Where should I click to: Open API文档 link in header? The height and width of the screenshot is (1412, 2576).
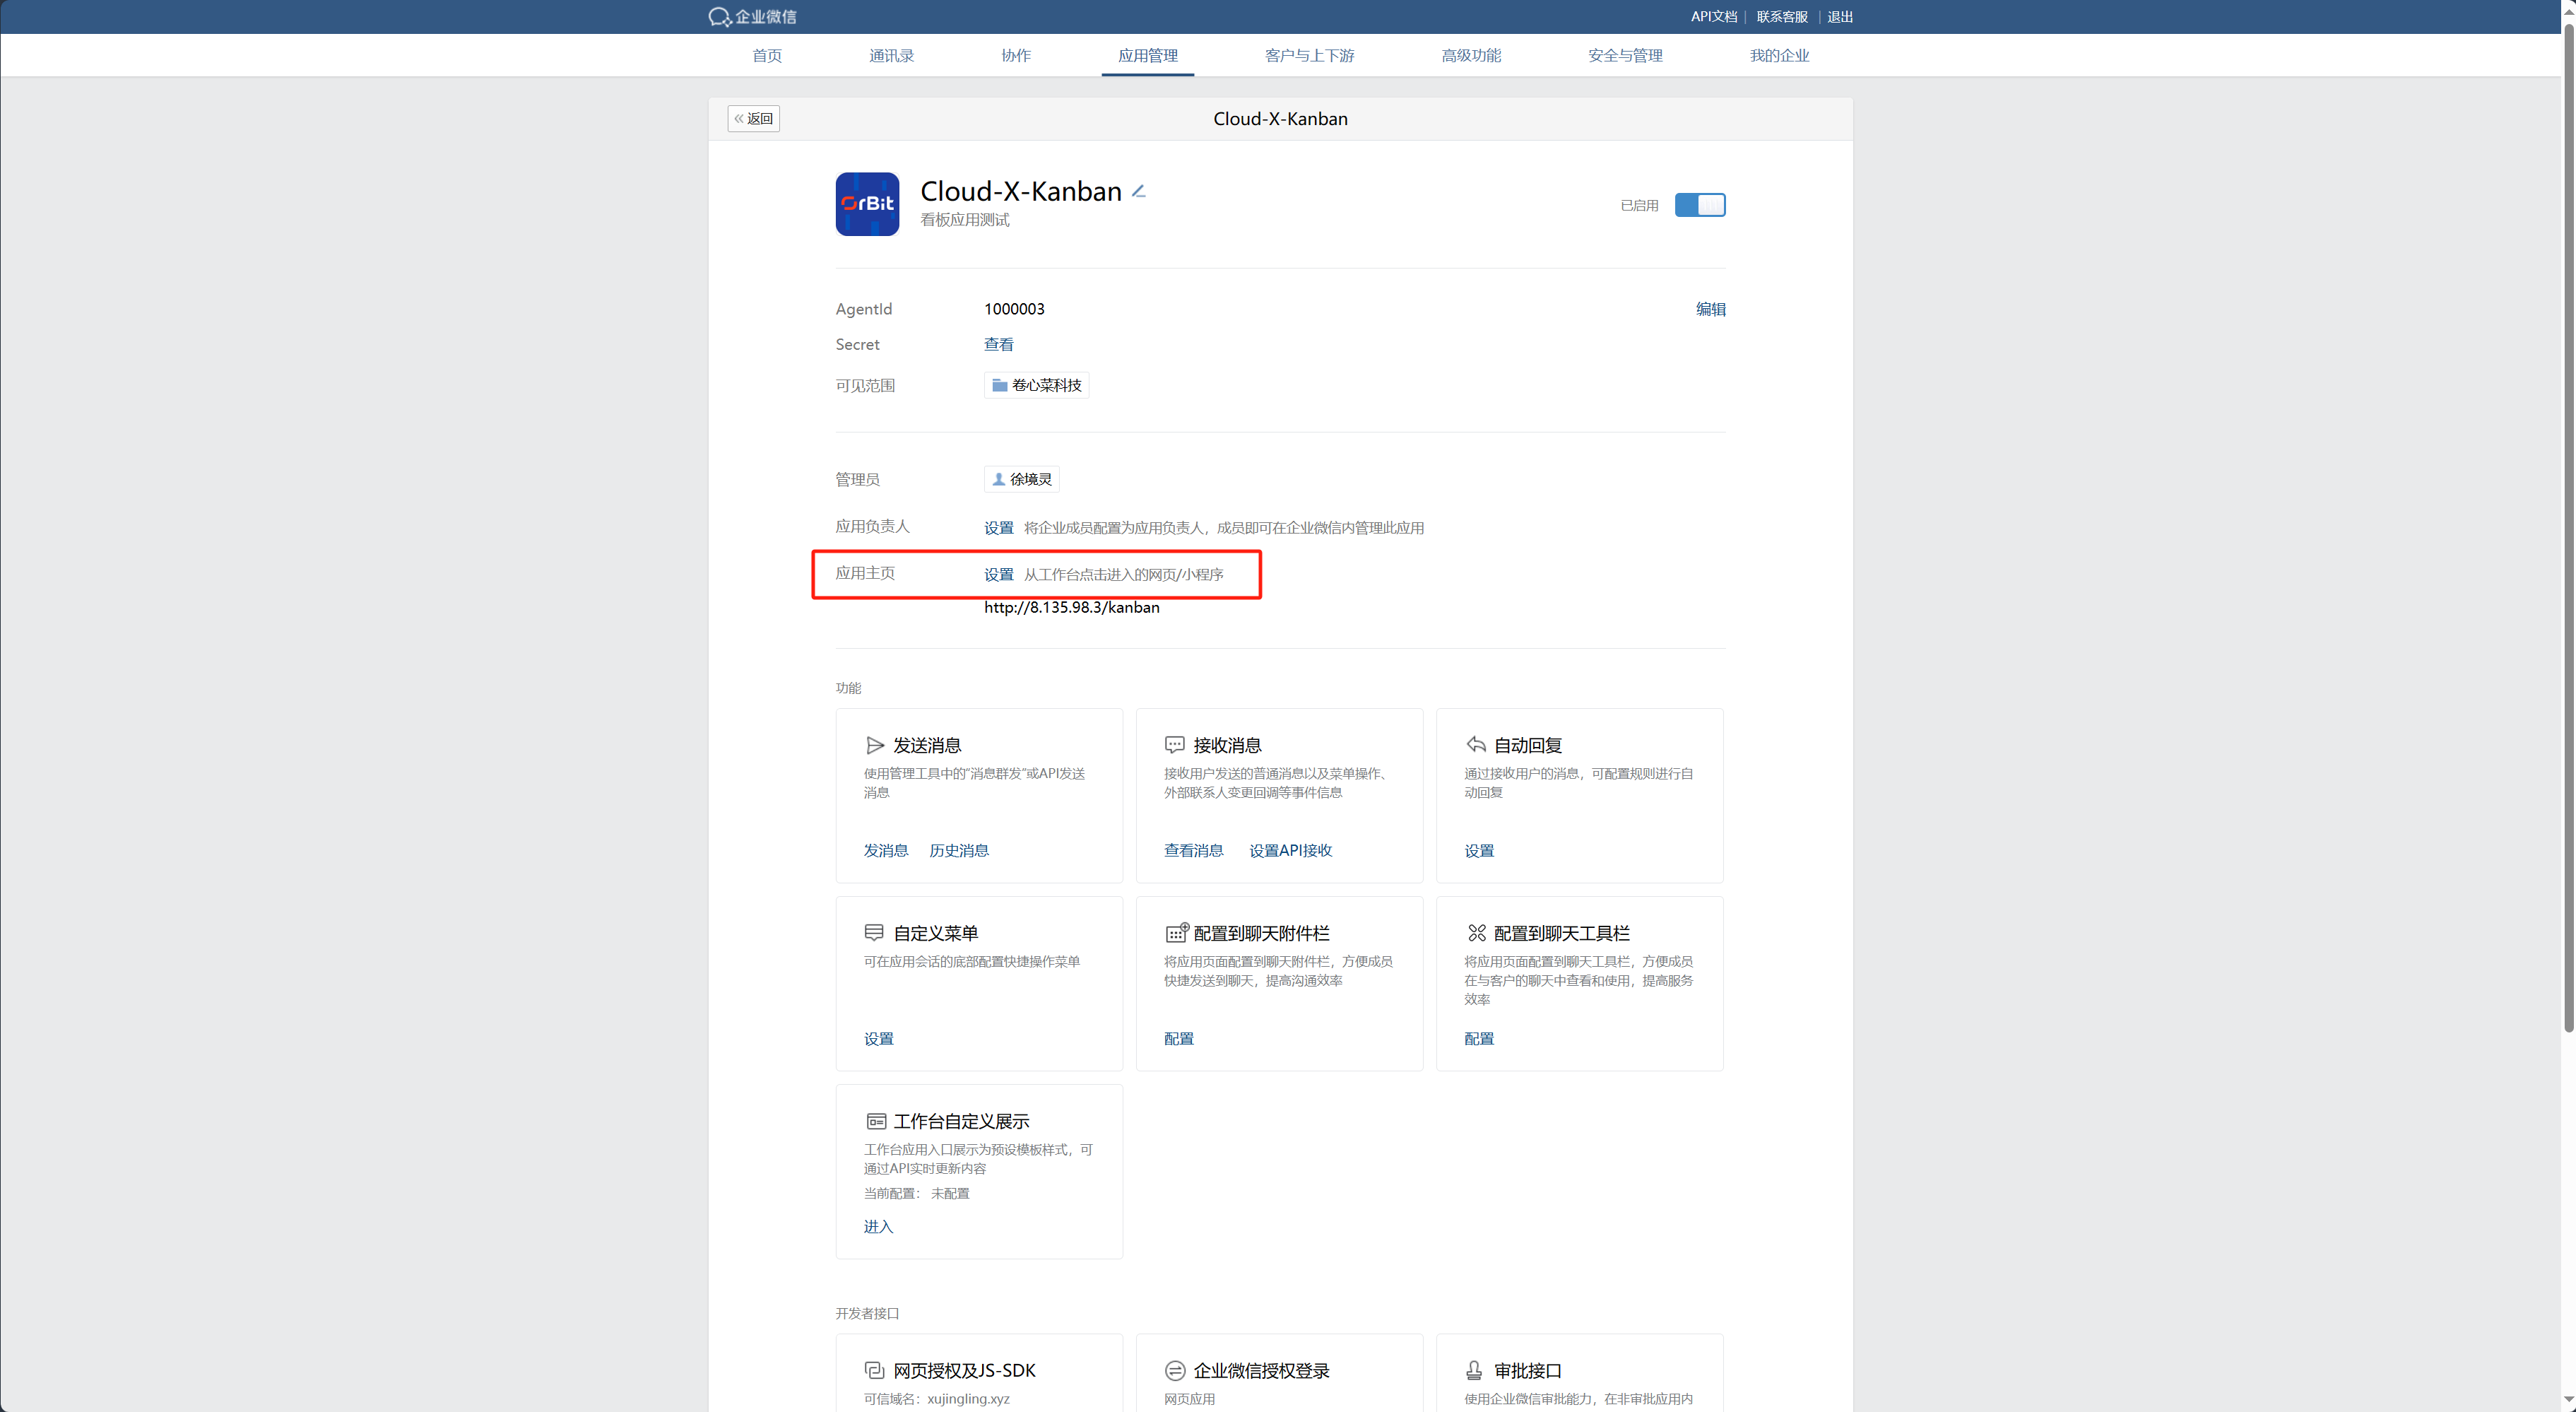(1714, 17)
